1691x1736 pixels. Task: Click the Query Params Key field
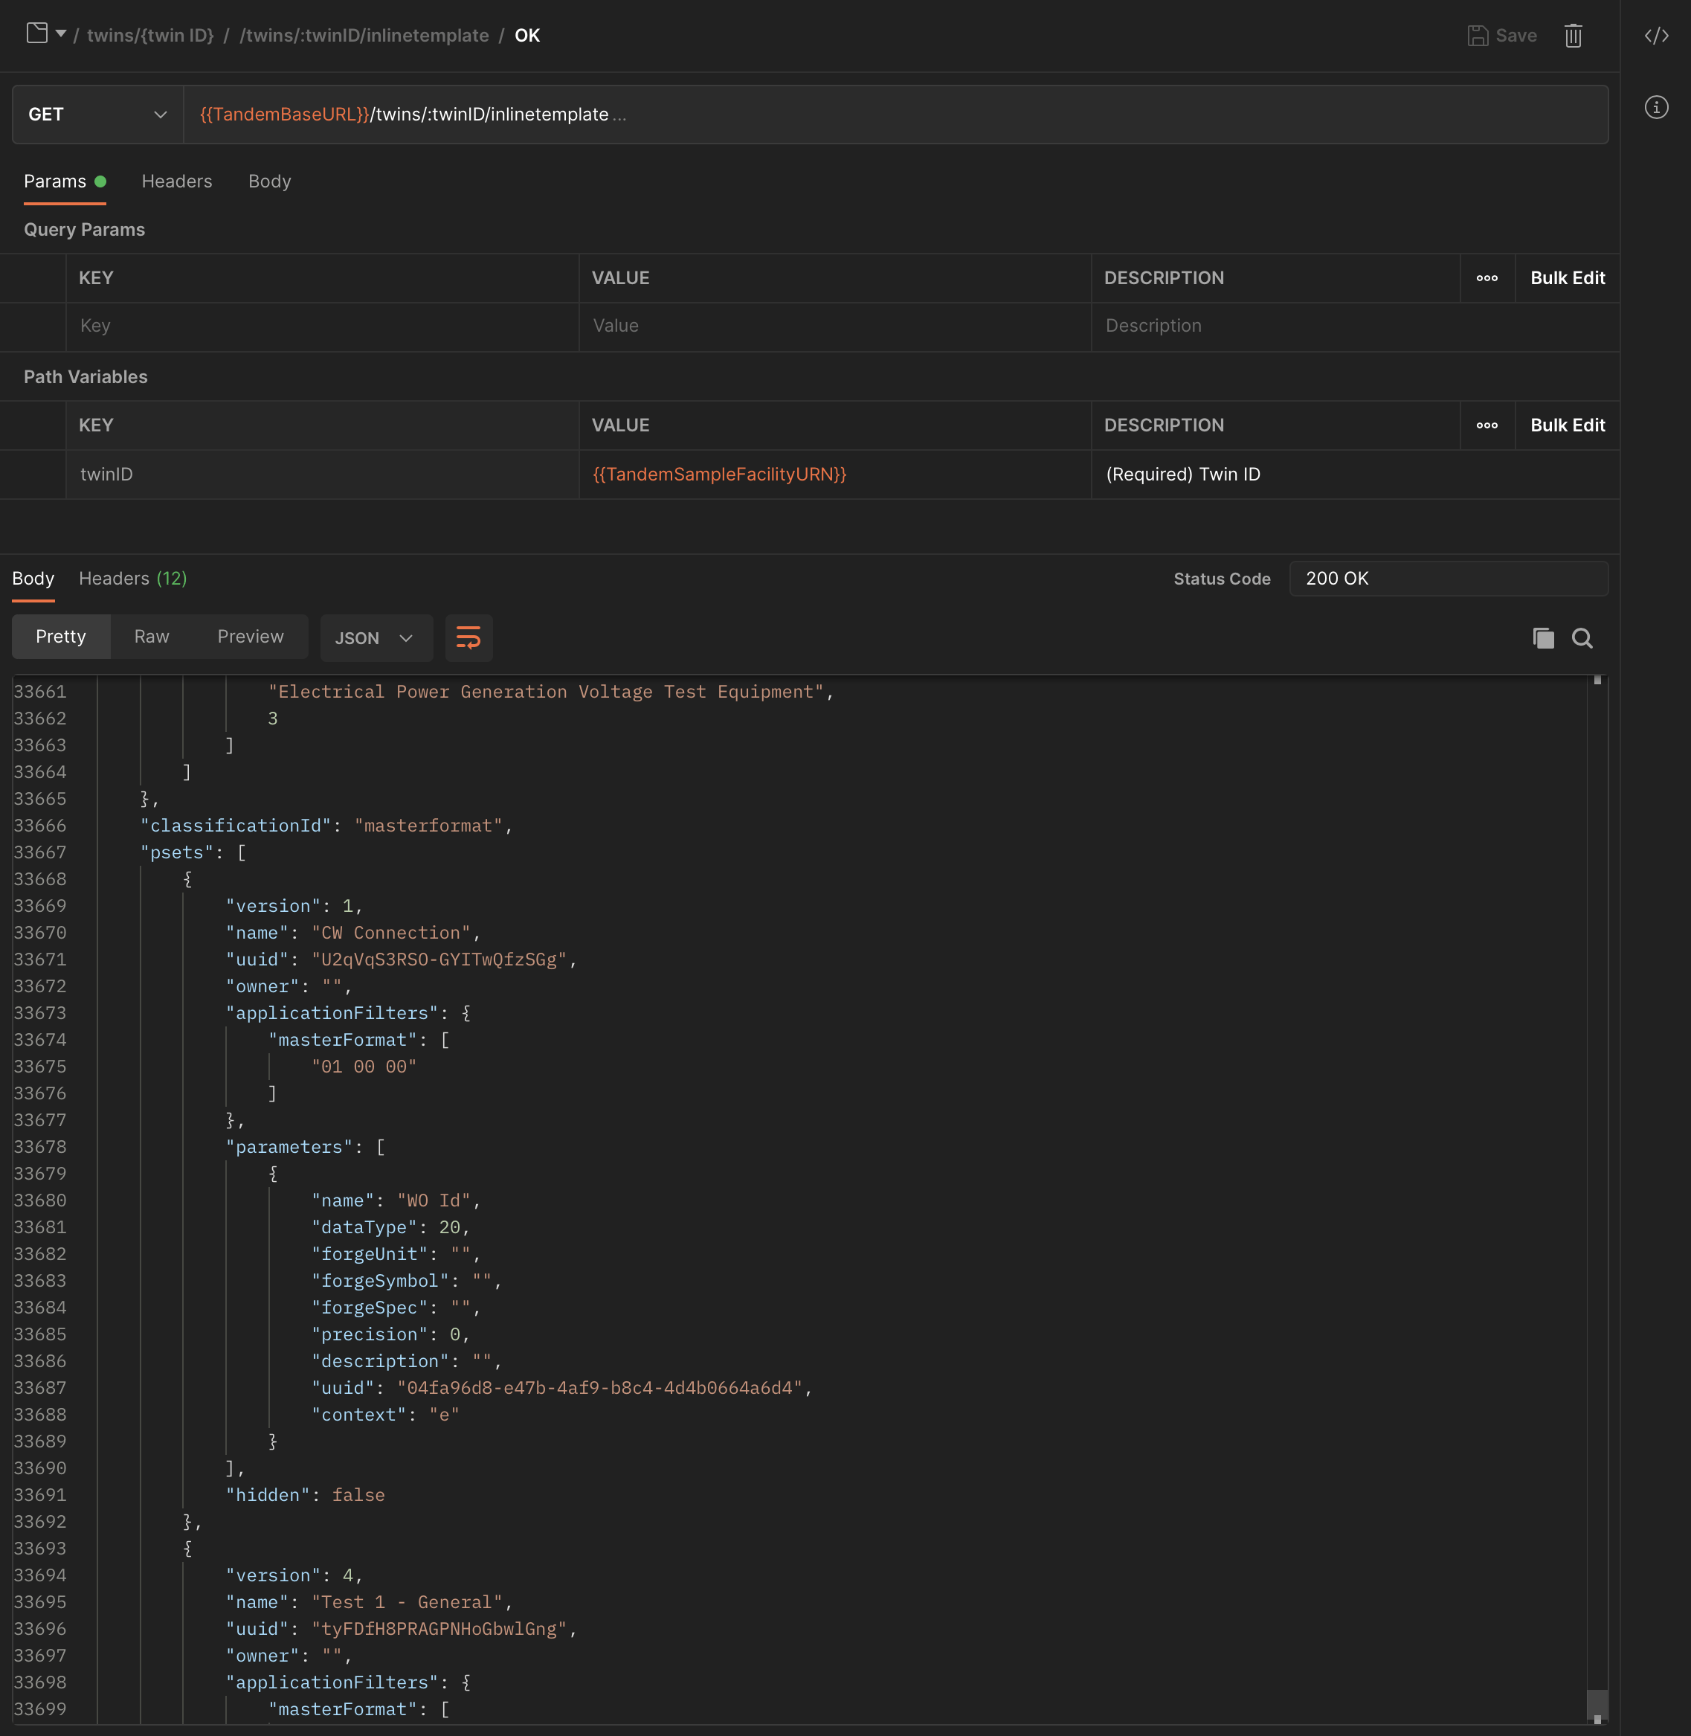(x=323, y=326)
